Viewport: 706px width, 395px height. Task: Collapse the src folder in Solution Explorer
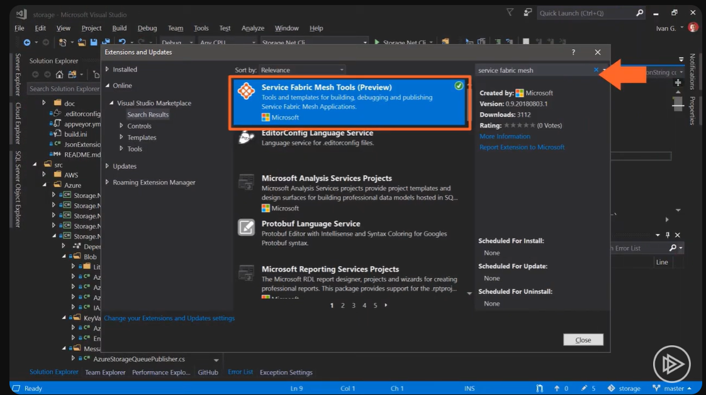coord(35,165)
